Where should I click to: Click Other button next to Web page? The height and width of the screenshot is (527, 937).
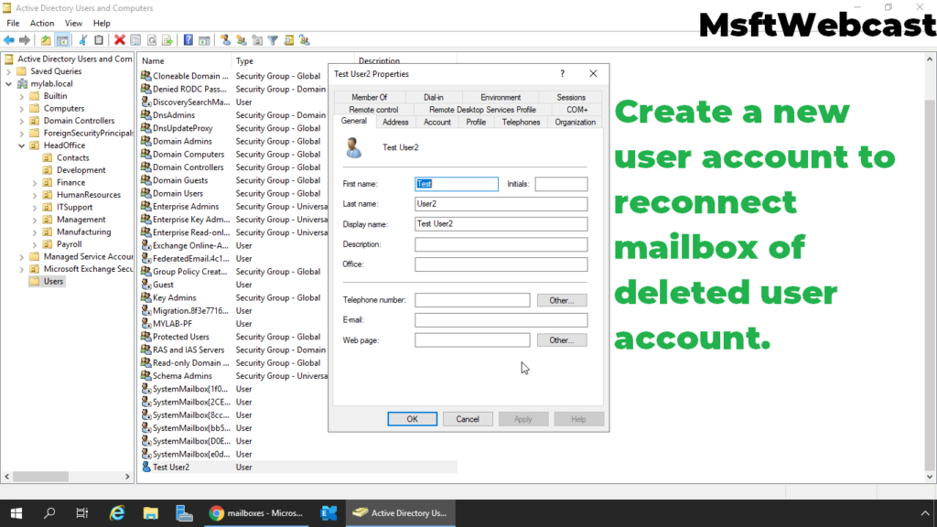click(x=562, y=340)
